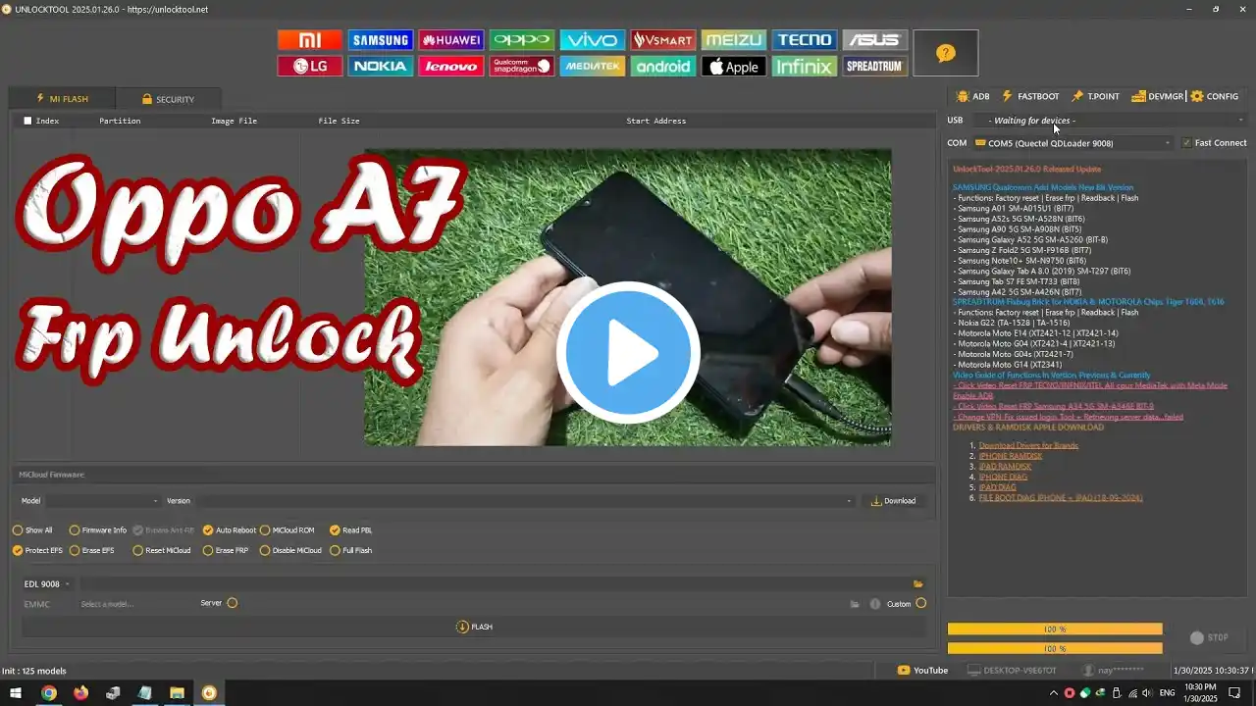Toggle the Fast Connect checkbox
Viewport: 1256px width, 706px height.
[x=1187, y=143]
